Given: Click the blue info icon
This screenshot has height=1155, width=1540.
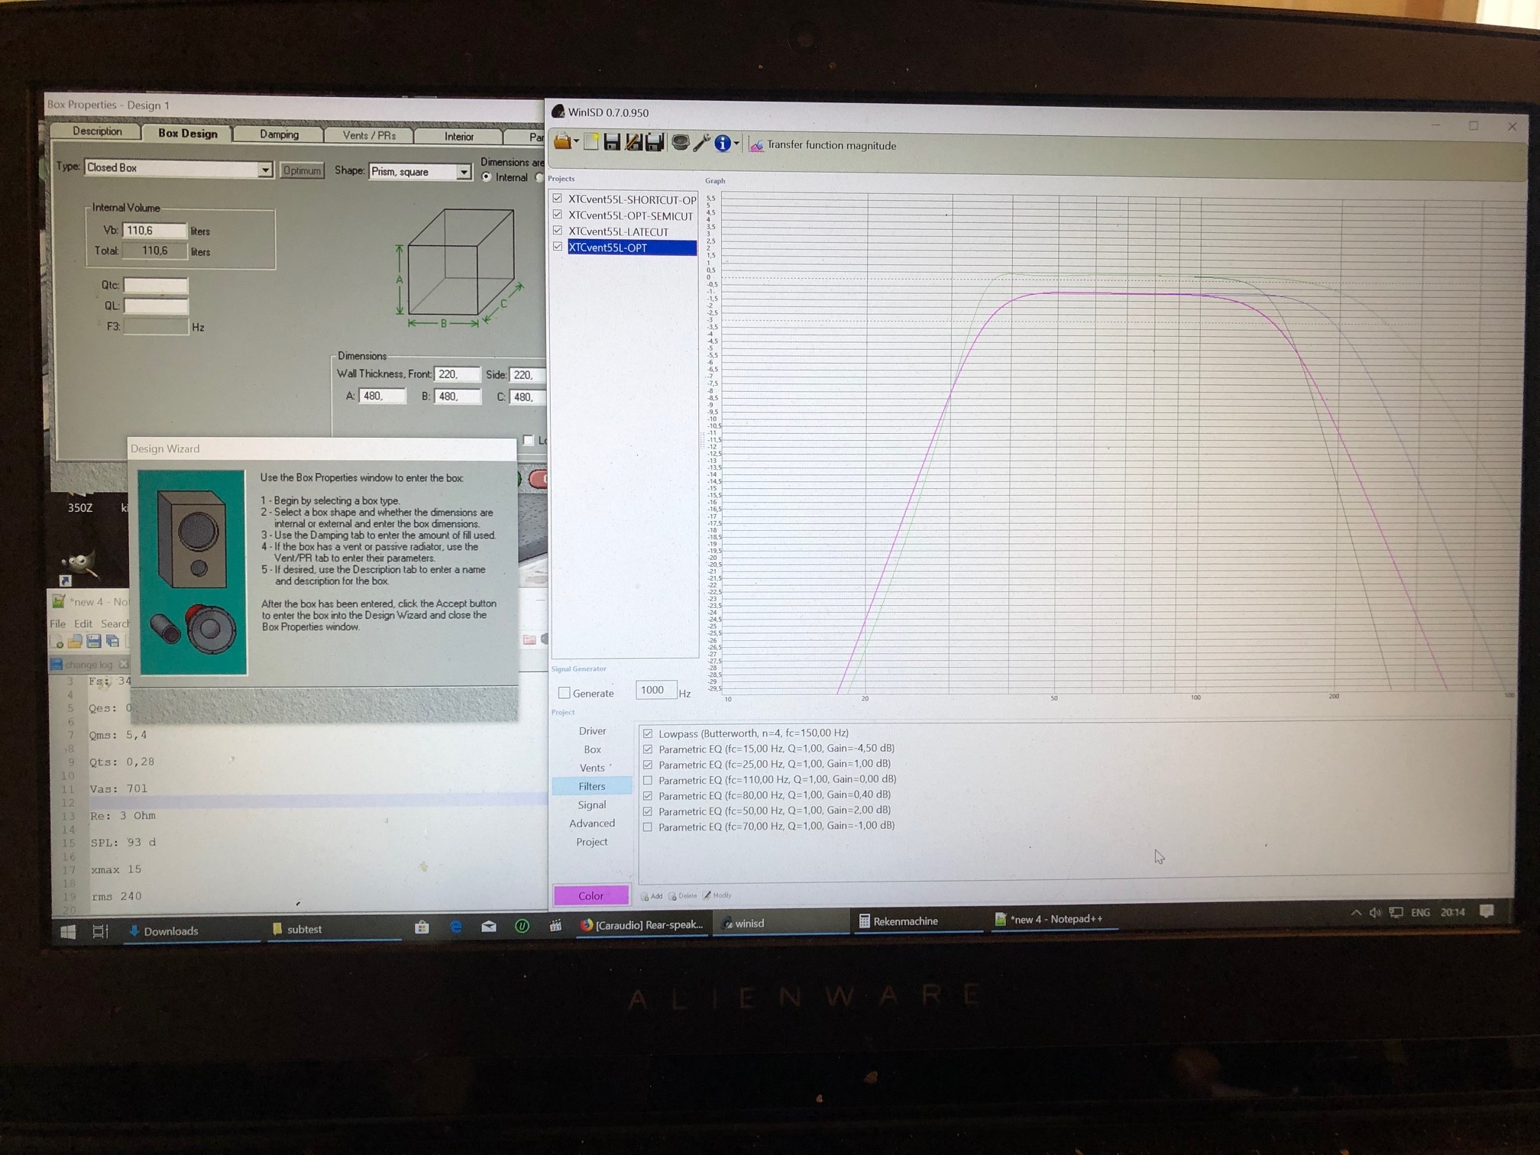Looking at the screenshot, I should point(722,144).
